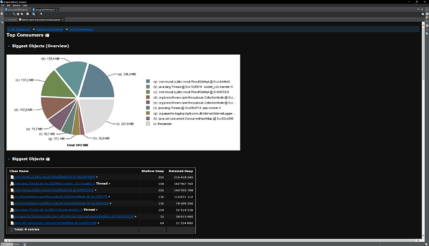Click the icon beside Biggest Objects heading
The image size is (429, 246).
point(48,159)
